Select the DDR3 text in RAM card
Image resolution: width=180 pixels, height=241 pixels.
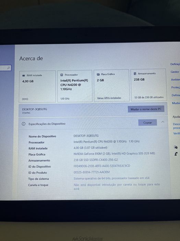(25, 99)
